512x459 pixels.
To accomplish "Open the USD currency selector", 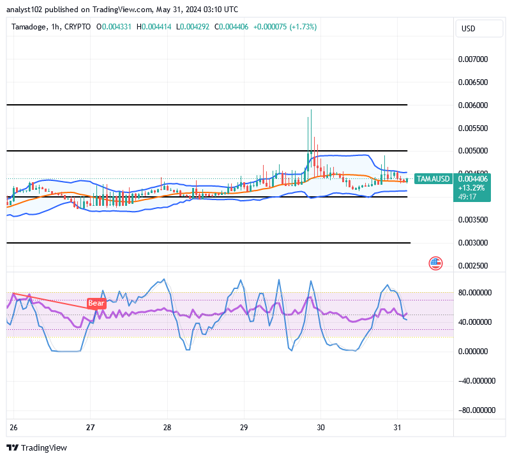I will pyautogui.click(x=479, y=29).
